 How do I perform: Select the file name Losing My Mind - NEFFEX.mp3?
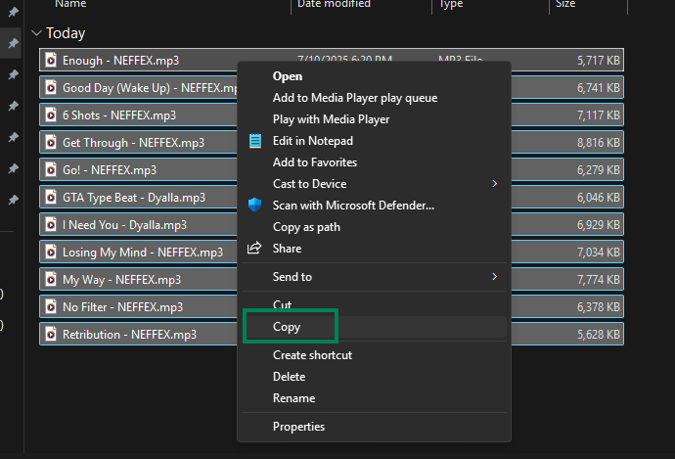coord(143,252)
